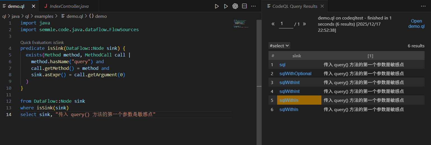This screenshot has width=431, height=145.
Task: Go to next results page arrow
Action: tap(304, 24)
